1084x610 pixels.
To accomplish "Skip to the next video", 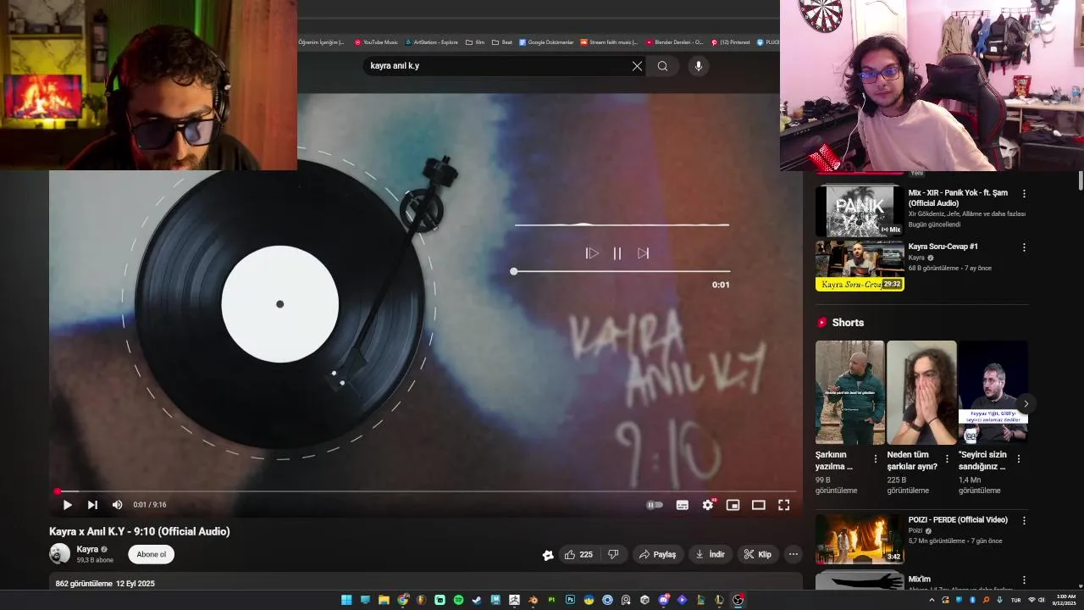I will [92, 505].
